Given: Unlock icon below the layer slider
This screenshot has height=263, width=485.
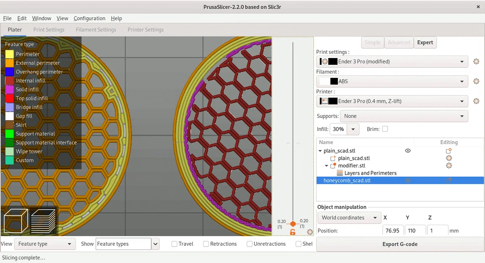Looking at the screenshot, I should click(292, 232).
